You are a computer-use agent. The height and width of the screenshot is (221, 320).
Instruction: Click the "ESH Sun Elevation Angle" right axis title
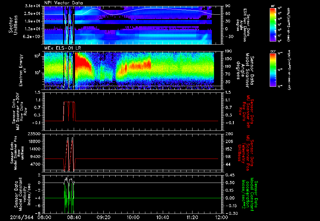(x=243, y=25)
